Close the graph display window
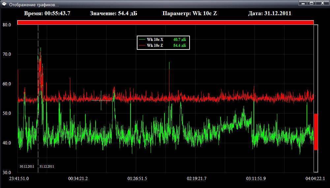This screenshot has width=330, height=188. [x=322, y=3]
